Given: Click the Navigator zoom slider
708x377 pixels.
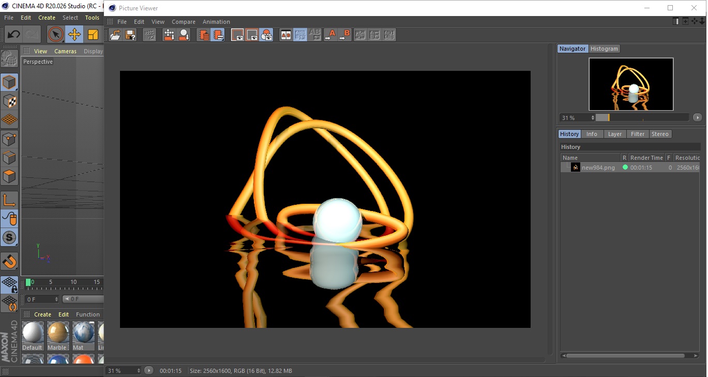Looking at the screenshot, I should pyautogui.click(x=642, y=118).
